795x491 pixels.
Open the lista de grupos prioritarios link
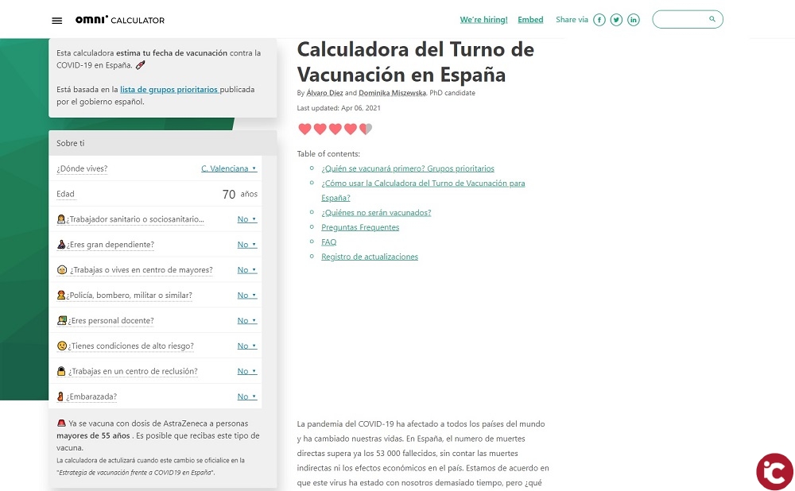pos(169,90)
